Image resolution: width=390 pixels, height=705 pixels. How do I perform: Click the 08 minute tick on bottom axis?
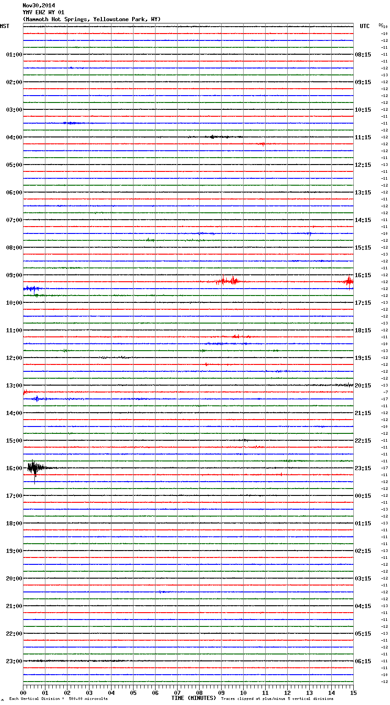(x=199, y=693)
